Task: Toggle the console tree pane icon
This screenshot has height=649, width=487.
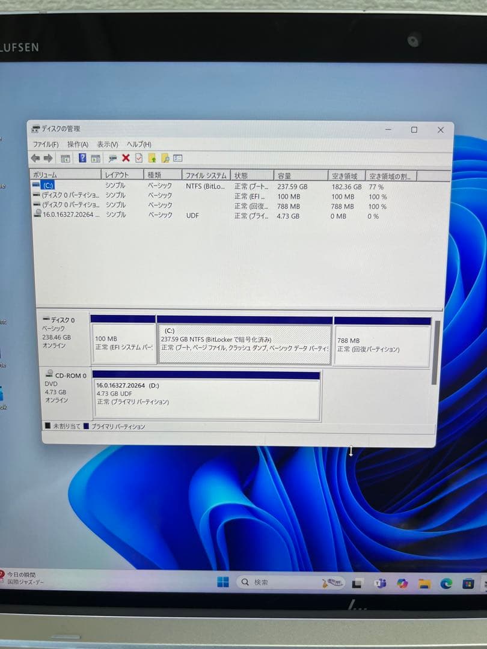Action: coord(66,159)
